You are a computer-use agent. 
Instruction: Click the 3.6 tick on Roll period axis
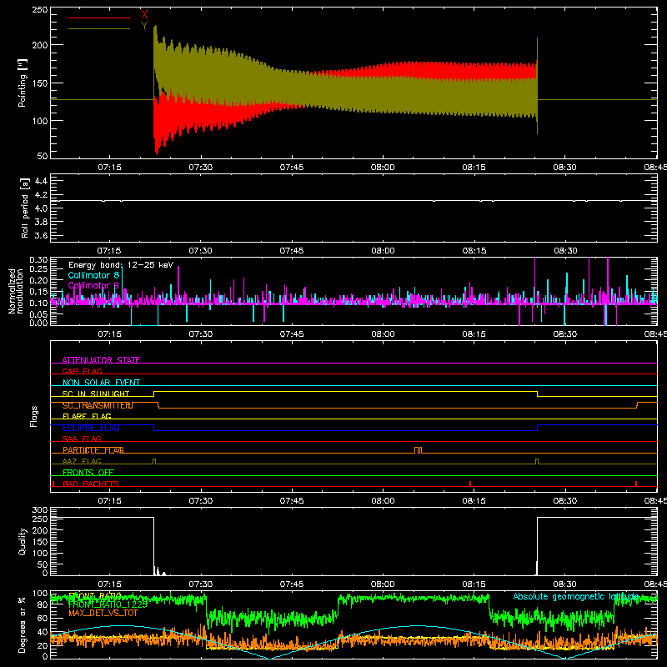(x=41, y=235)
